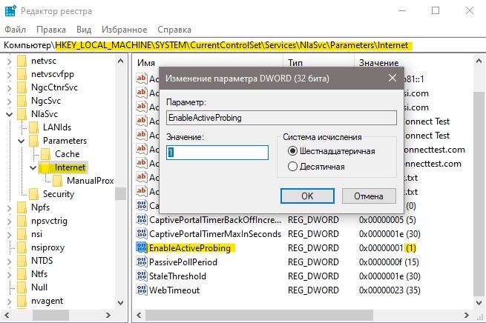Open the Избранное menu
Screen dimensions: 486x323
[125, 30]
